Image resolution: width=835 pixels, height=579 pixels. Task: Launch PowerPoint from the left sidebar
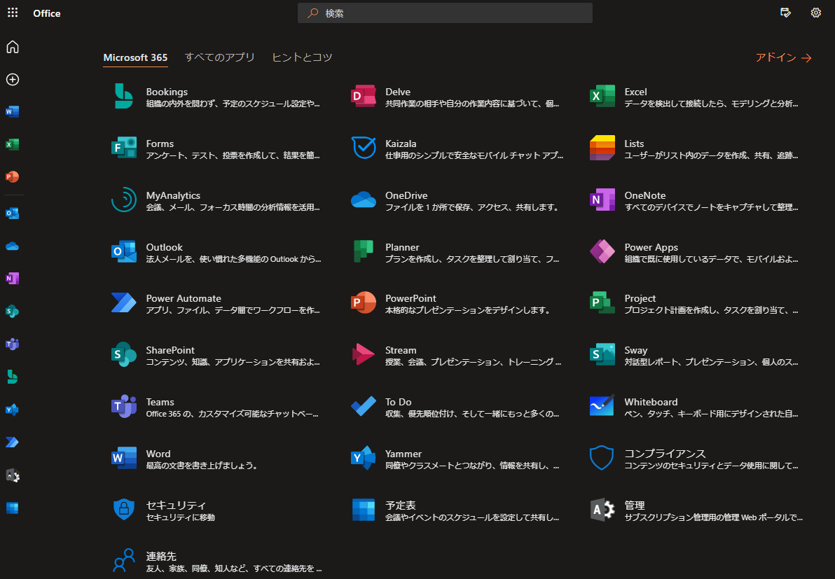[12, 176]
